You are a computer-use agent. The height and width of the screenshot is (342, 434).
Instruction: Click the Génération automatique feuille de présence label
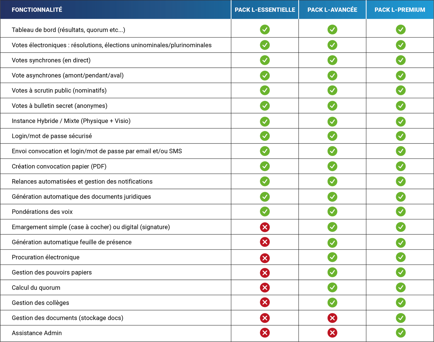point(72,242)
